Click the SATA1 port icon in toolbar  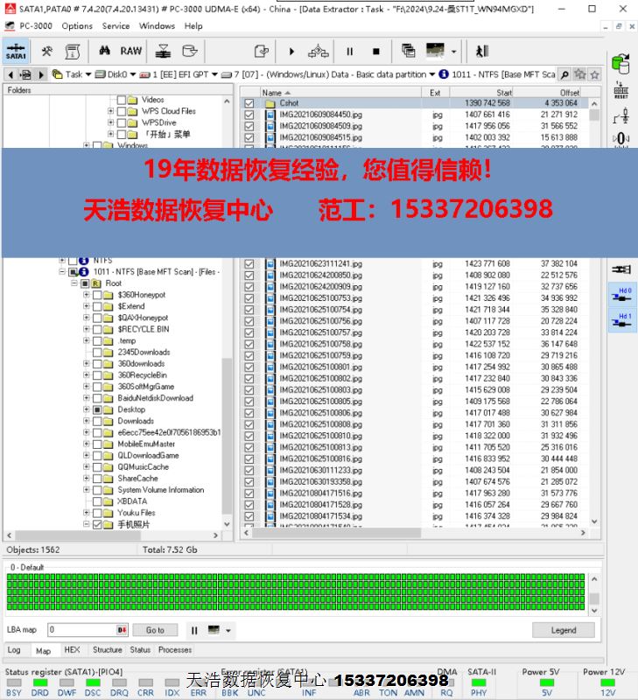click(x=16, y=51)
